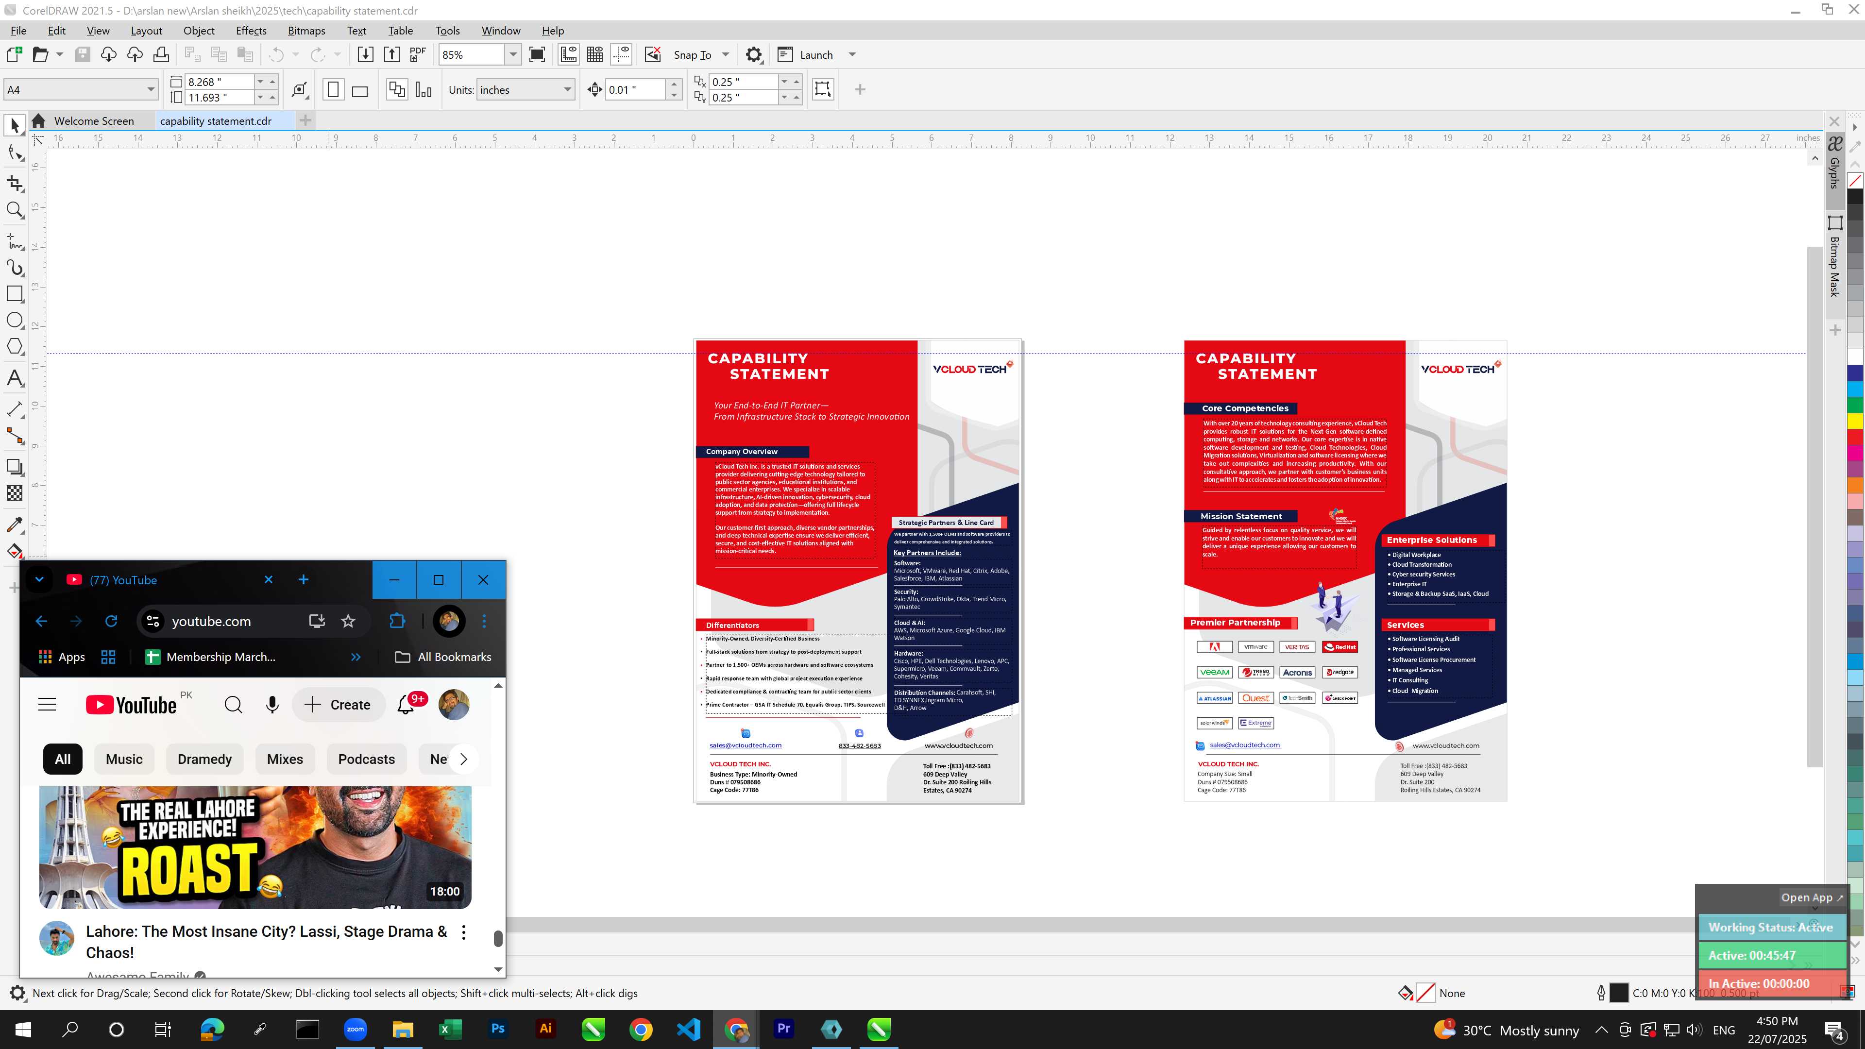
Task: Open the Lahore Roast video thumbnail
Action: [255, 847]
